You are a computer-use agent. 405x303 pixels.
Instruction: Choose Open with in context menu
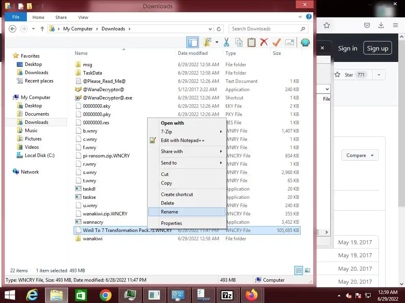(x=187, y=123)
